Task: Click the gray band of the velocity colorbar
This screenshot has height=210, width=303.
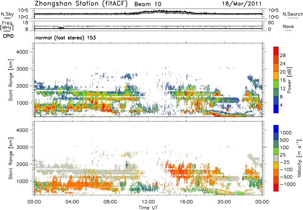Action: coord(276,158)
